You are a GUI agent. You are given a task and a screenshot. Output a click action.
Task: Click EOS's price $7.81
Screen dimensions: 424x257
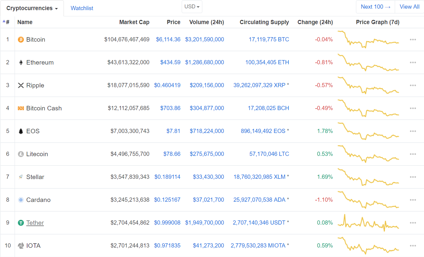pos(173,131)
